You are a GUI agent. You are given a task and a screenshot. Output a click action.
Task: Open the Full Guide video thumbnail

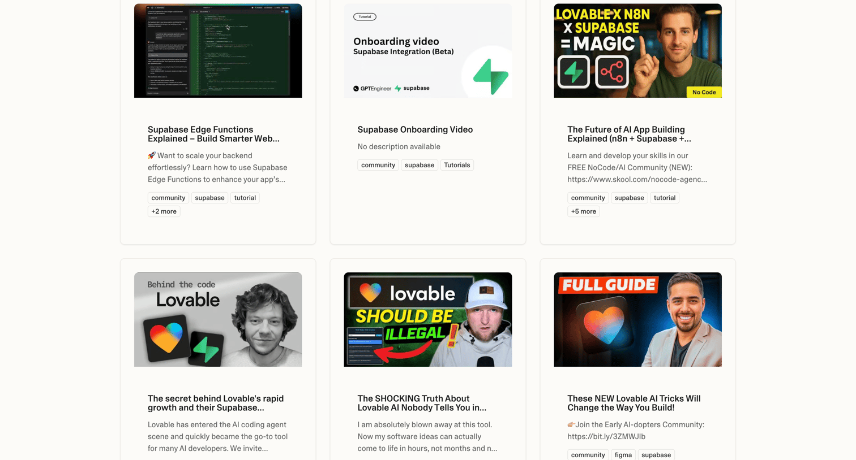click(x=637, y=319)
